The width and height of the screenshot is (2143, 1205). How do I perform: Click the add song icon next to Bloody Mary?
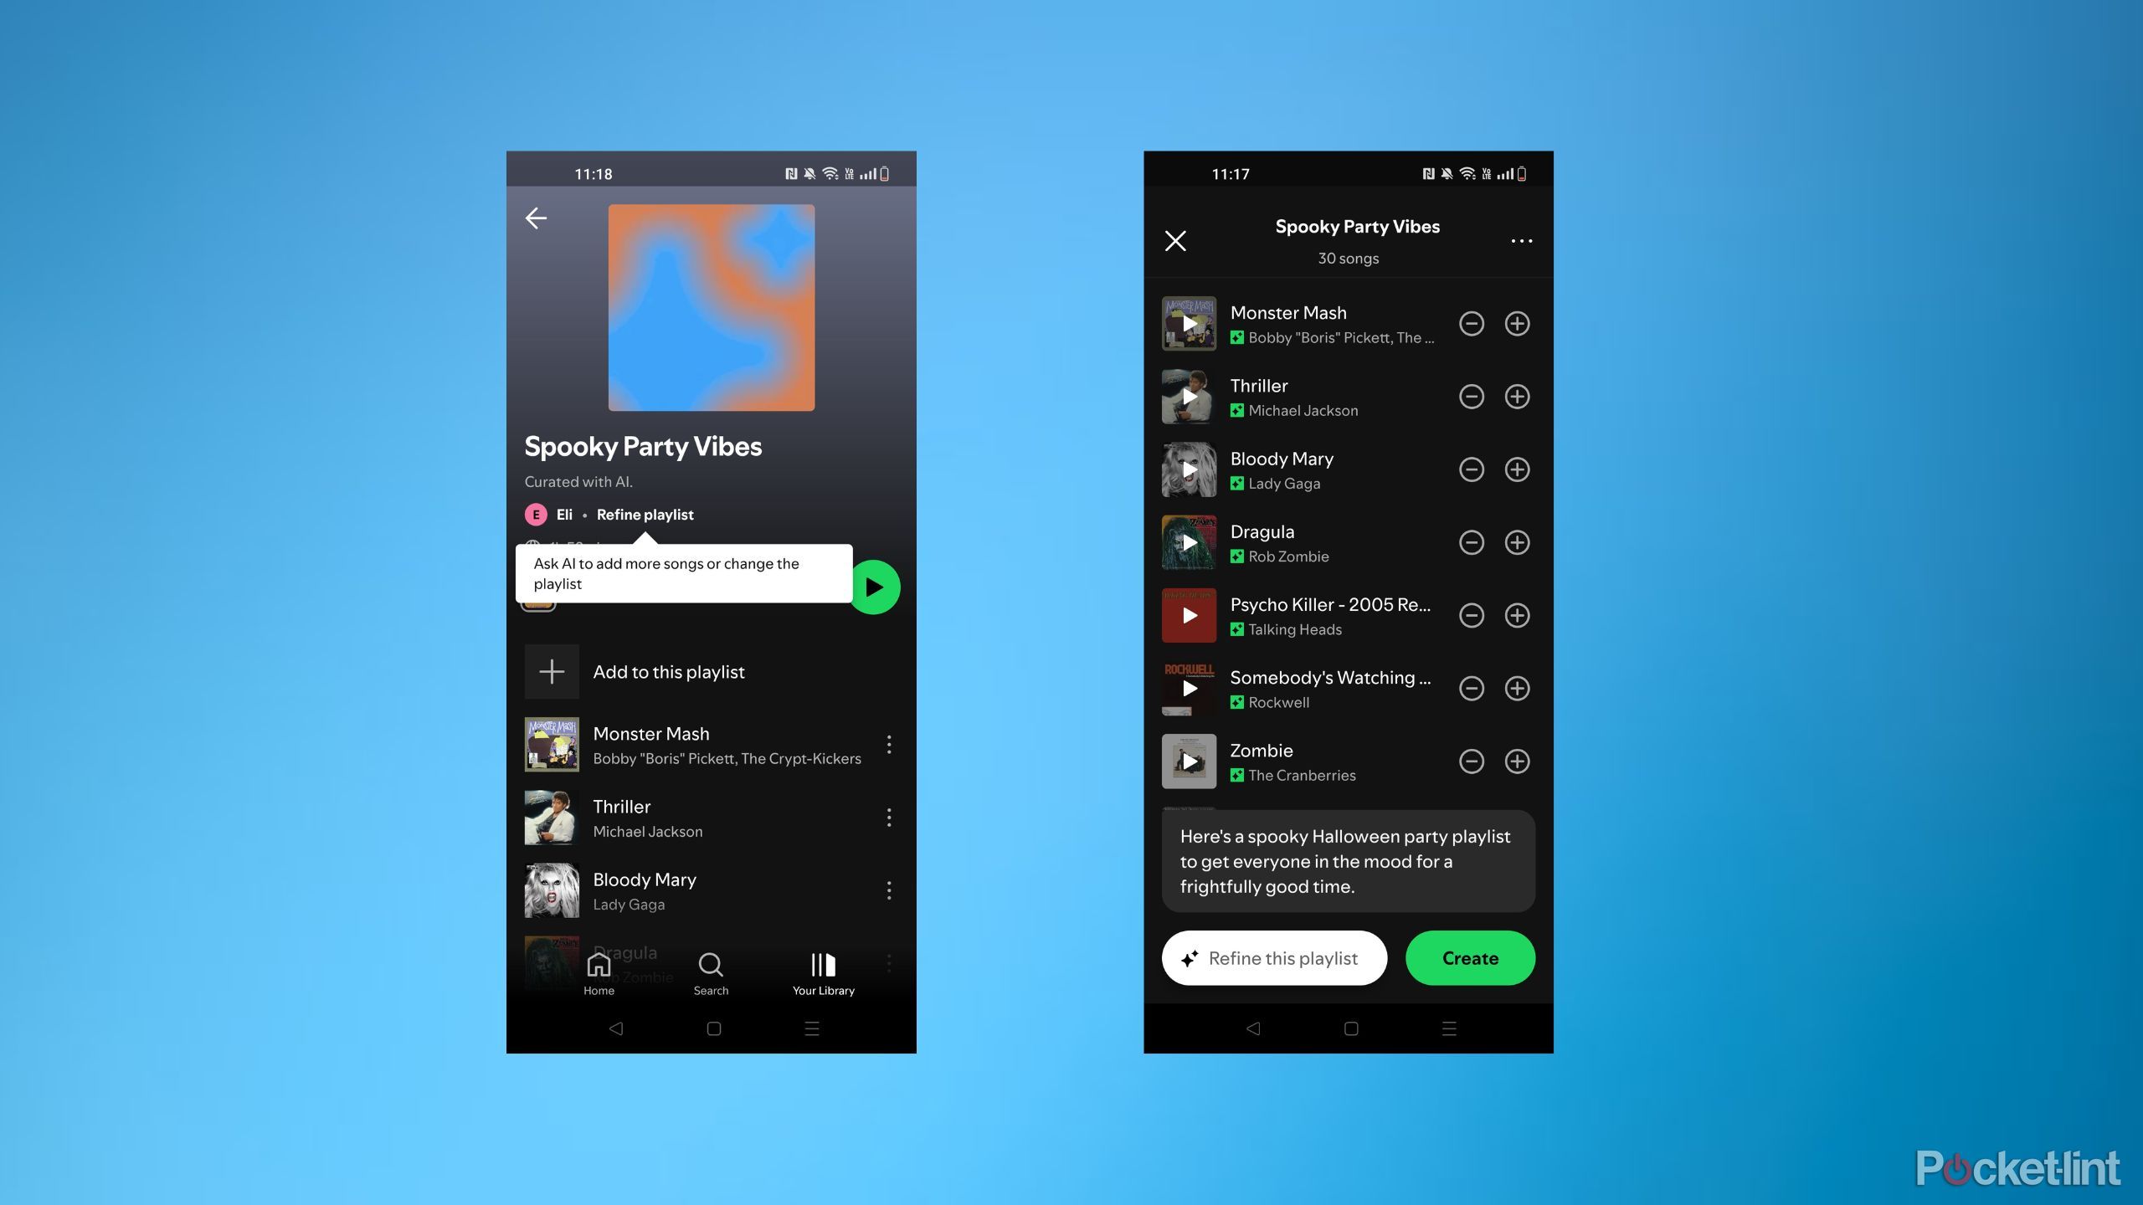coord(1518,469)
